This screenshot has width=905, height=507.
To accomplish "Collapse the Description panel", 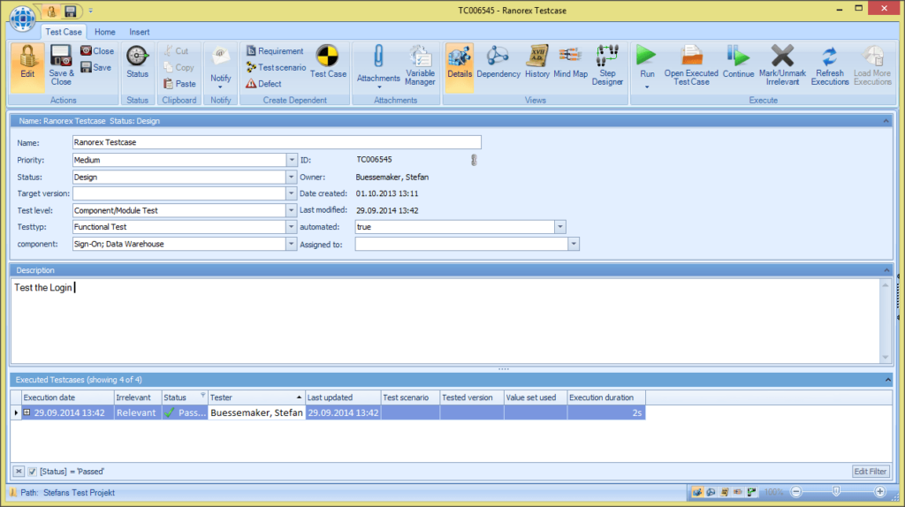I will (887, 270).
